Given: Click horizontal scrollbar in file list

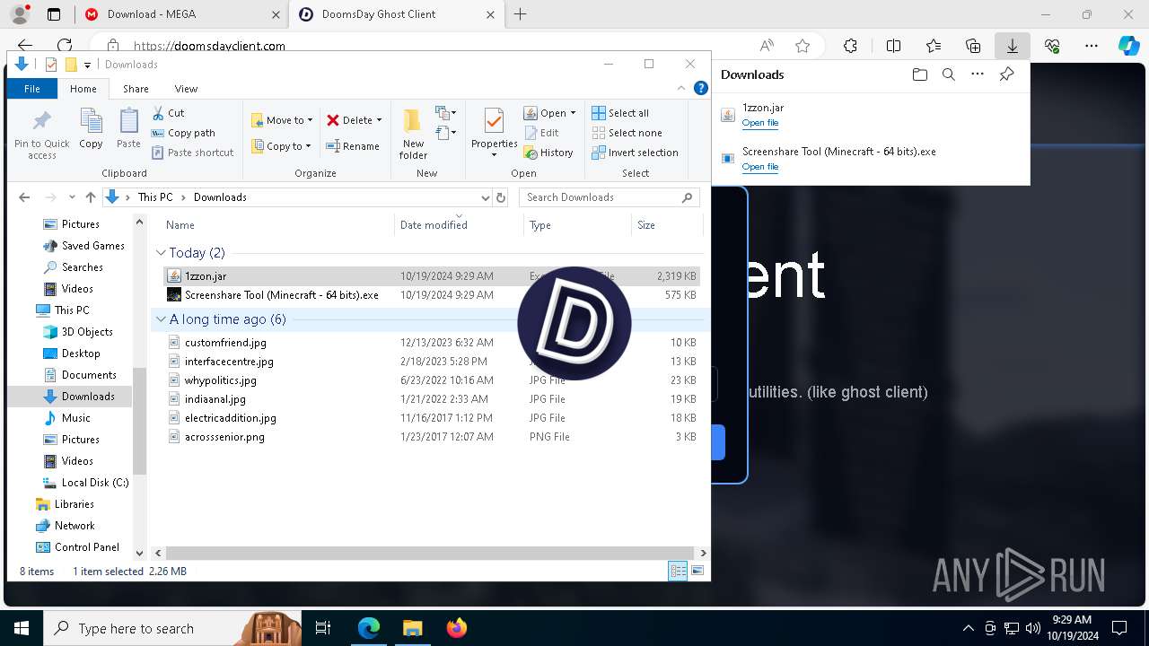Looking at the screenshot, I should [429, 554].
